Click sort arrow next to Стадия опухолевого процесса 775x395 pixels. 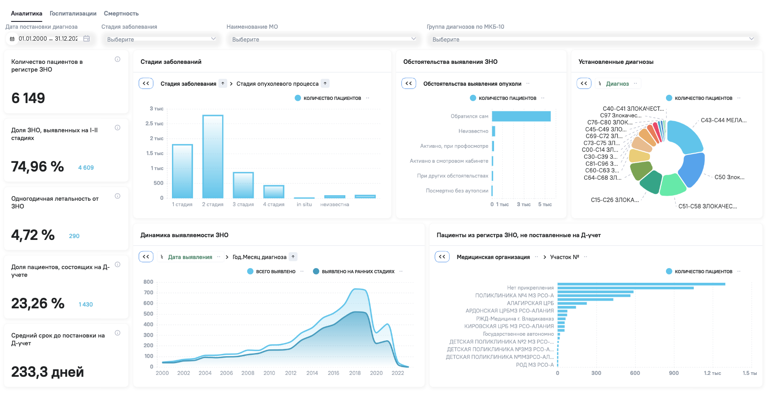(325, 83)
